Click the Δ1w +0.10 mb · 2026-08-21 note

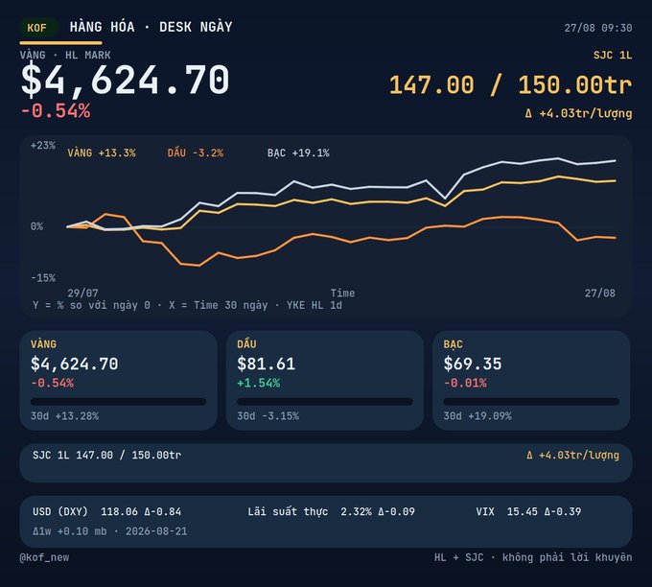[x=110, y=531]
